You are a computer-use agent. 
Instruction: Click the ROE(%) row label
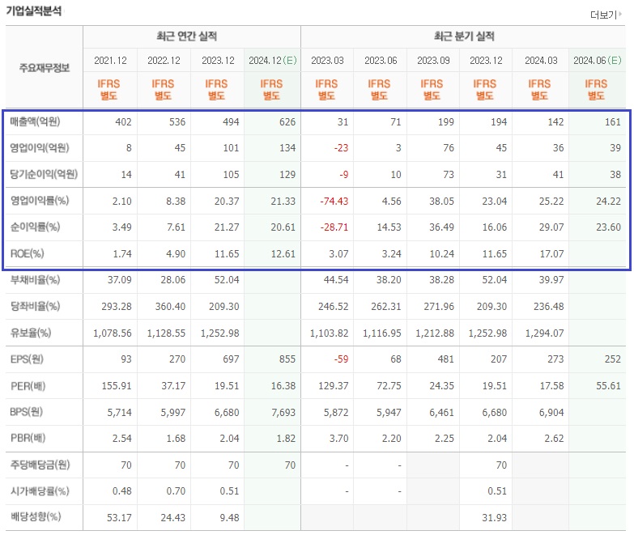pyautogui.click(x=27, y=253)
